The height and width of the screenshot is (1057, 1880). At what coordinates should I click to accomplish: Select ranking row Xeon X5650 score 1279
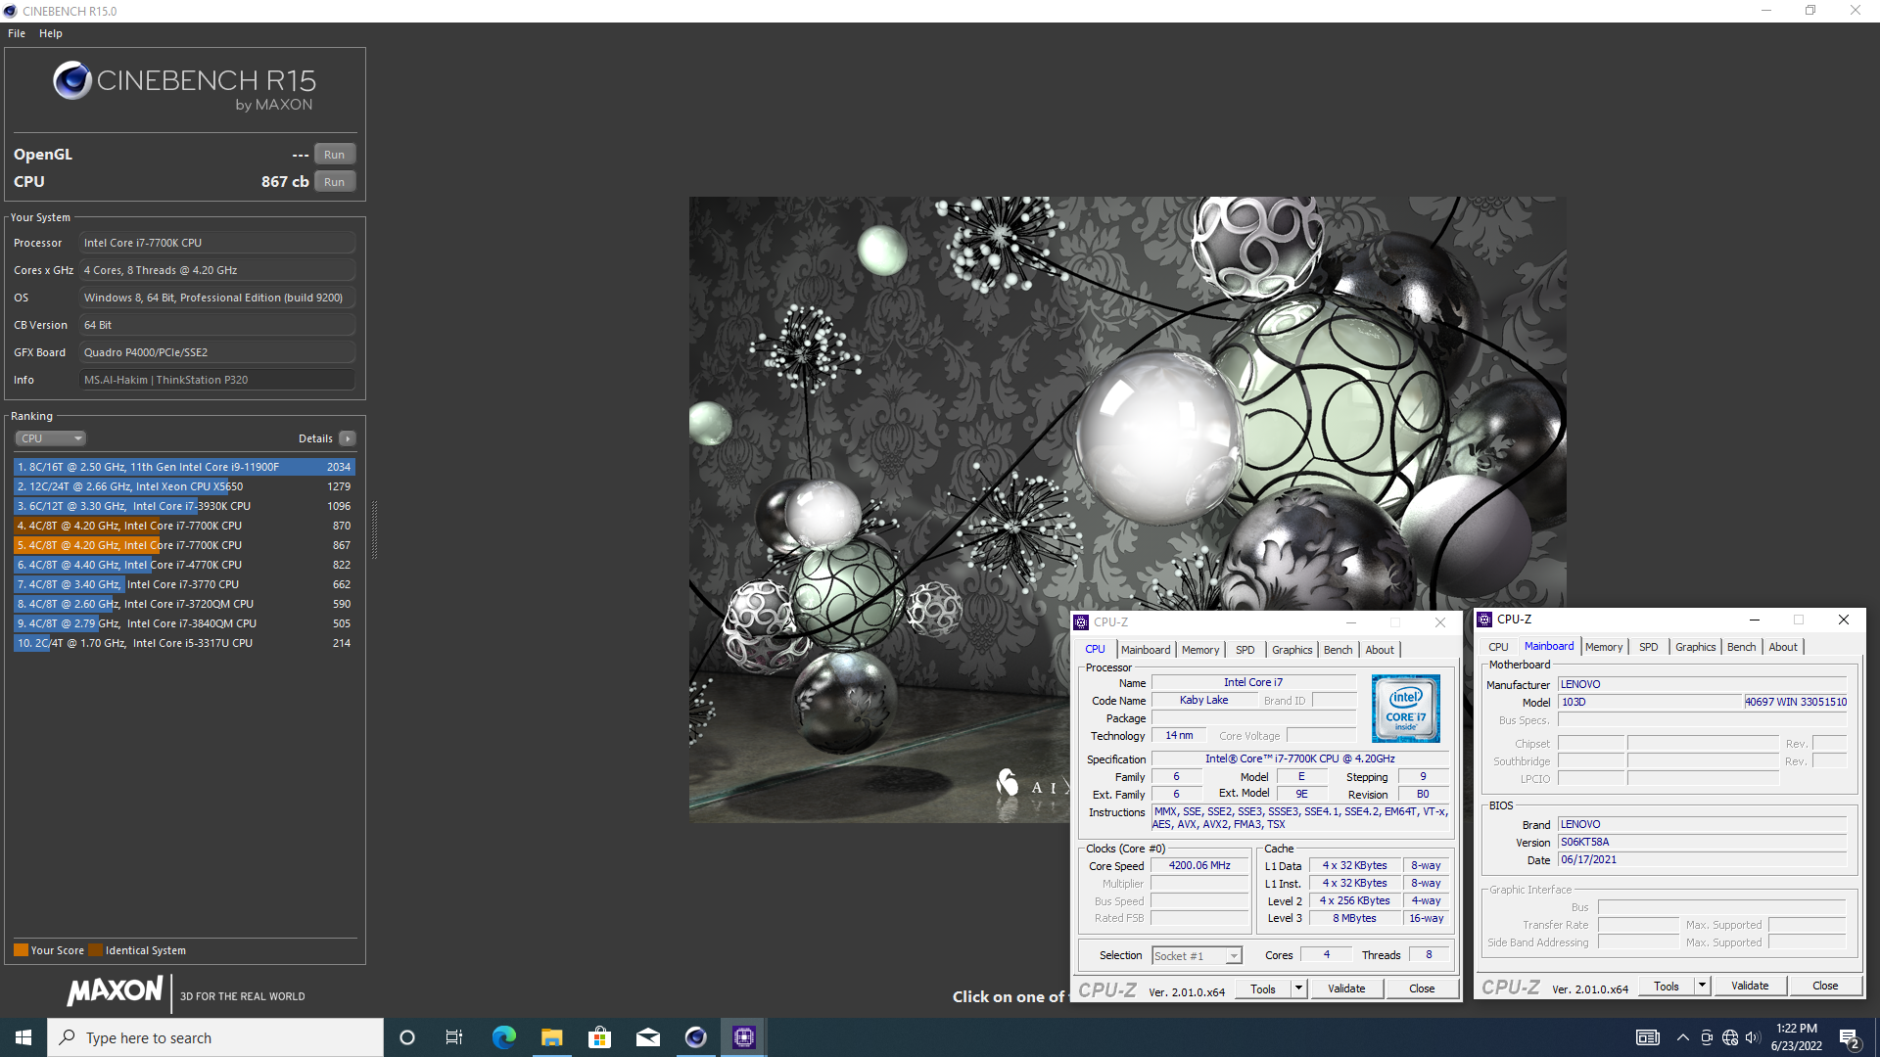tap(184, 486)
